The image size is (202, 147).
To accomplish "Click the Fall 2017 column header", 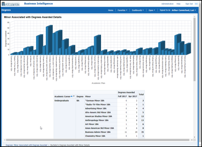I will [x=122, y=96].
